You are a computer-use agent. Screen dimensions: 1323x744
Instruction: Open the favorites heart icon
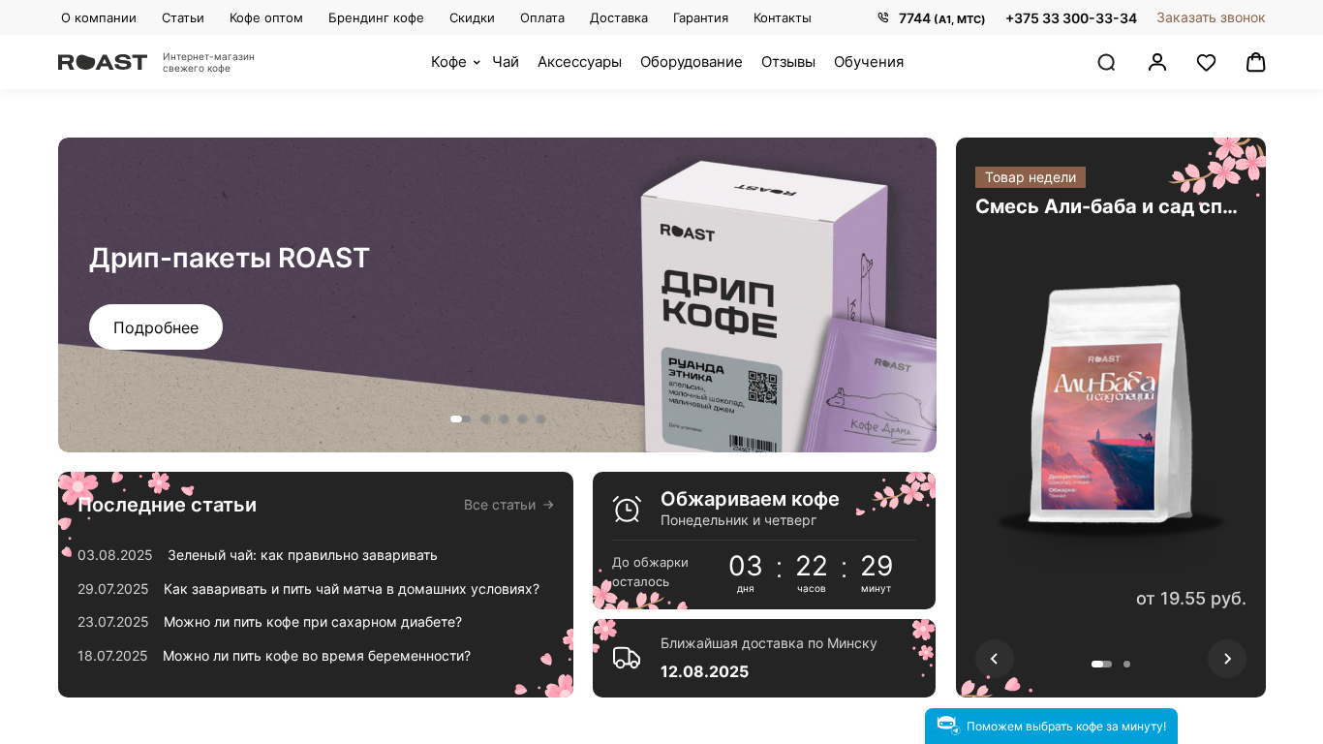1206,62
